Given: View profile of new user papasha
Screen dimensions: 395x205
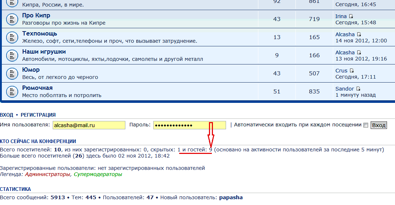Looking at the screenshot, I should [231, 197].
